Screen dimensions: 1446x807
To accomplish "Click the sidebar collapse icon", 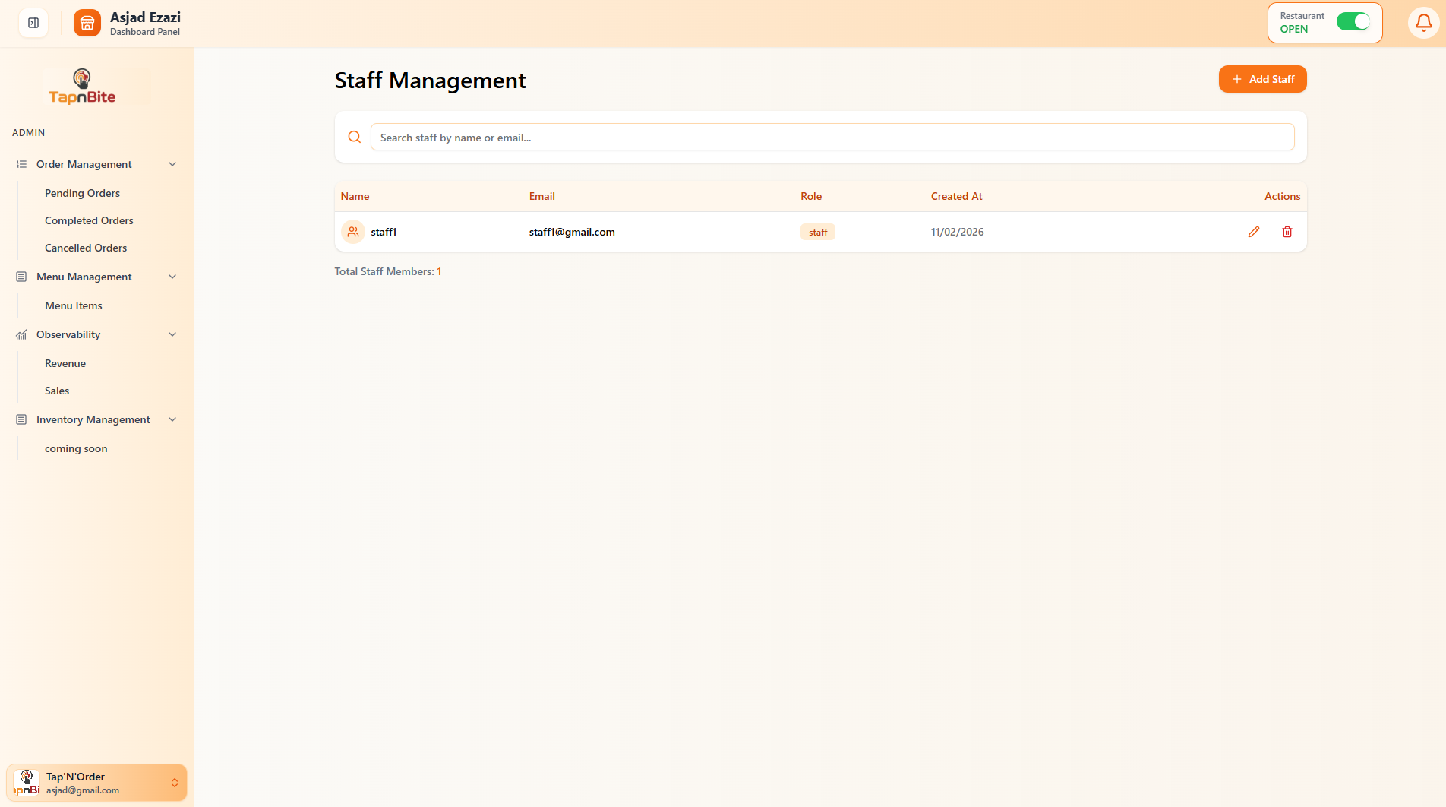I will pyautogui.click(x=32, y=23).
